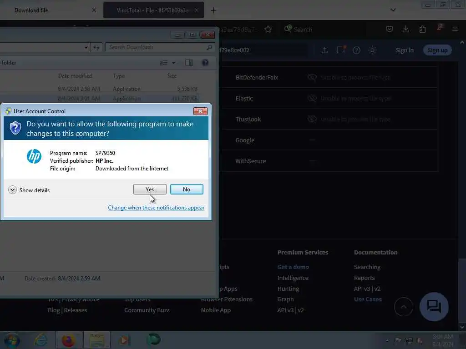Screen dimensions: 466x349
Task: Open Browser Extensions footer link
Action: tap(227, 299)
